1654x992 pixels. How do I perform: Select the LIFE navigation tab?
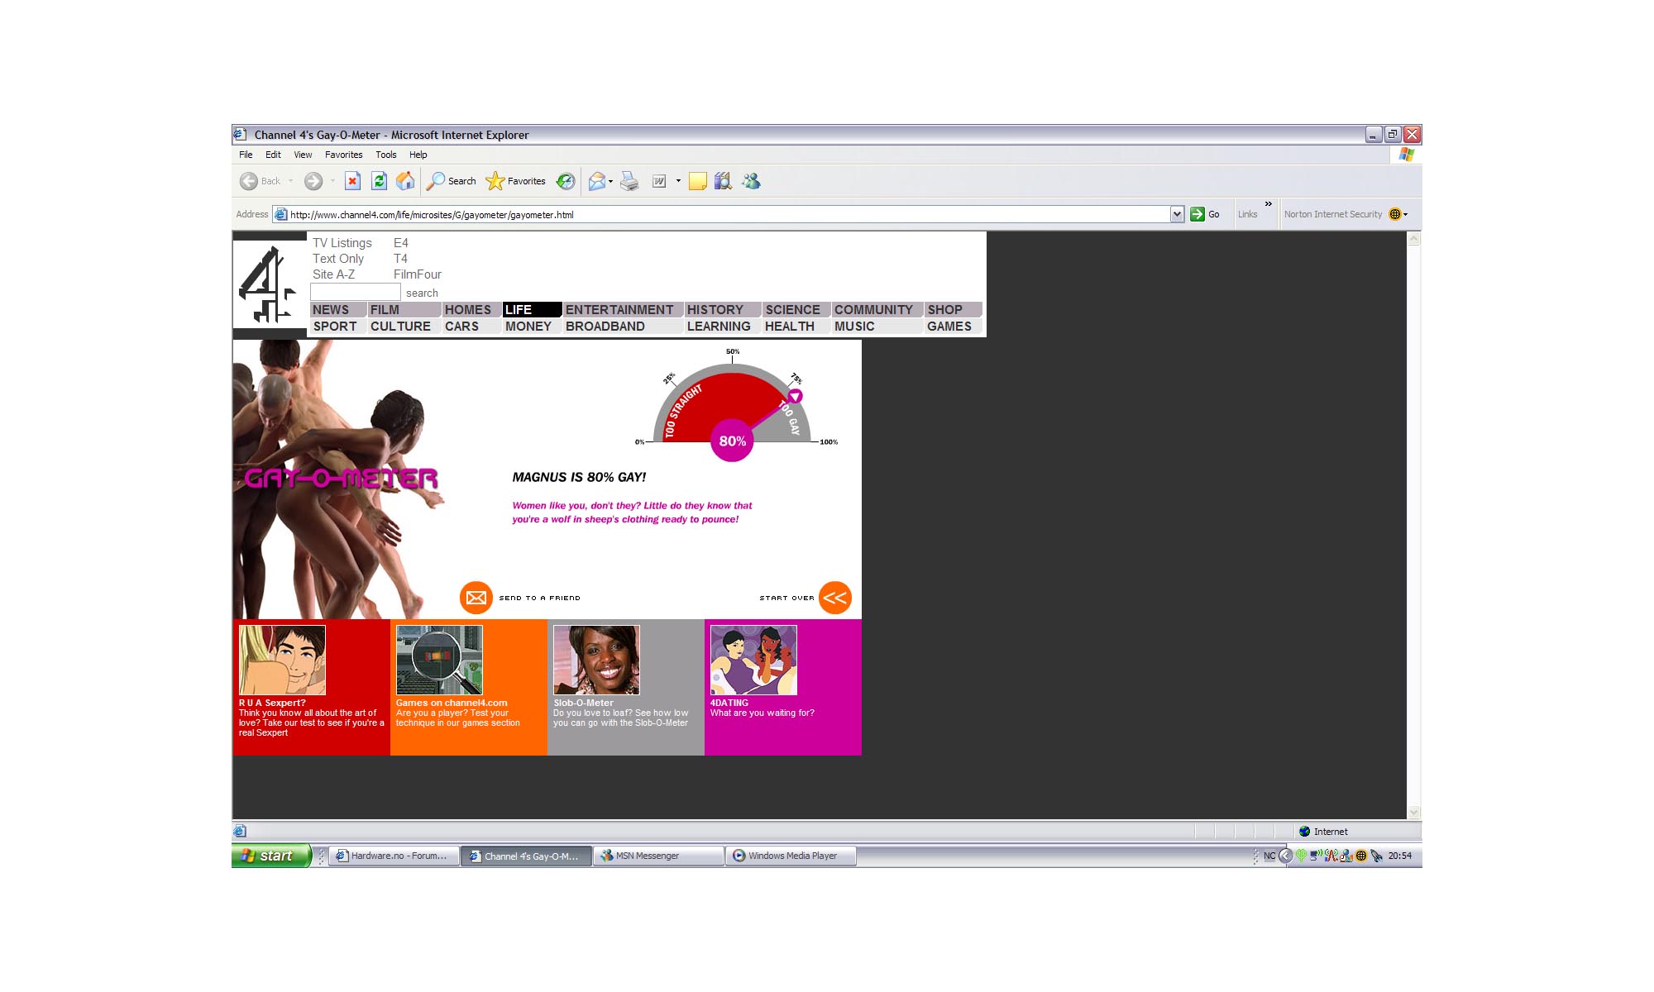pos(532,310)
